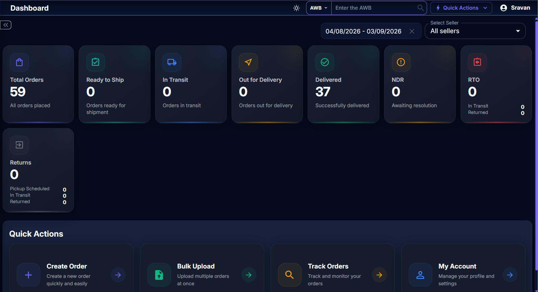
Task: Click the Create Order arrow button
Action: (118, 275)
